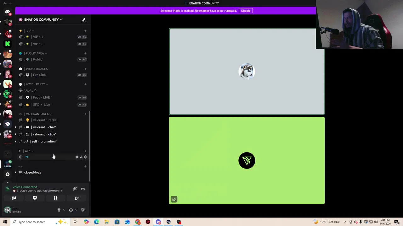403x226 pixels.
Task: Start an activity in voice panel
Action: tap(55, 198)
